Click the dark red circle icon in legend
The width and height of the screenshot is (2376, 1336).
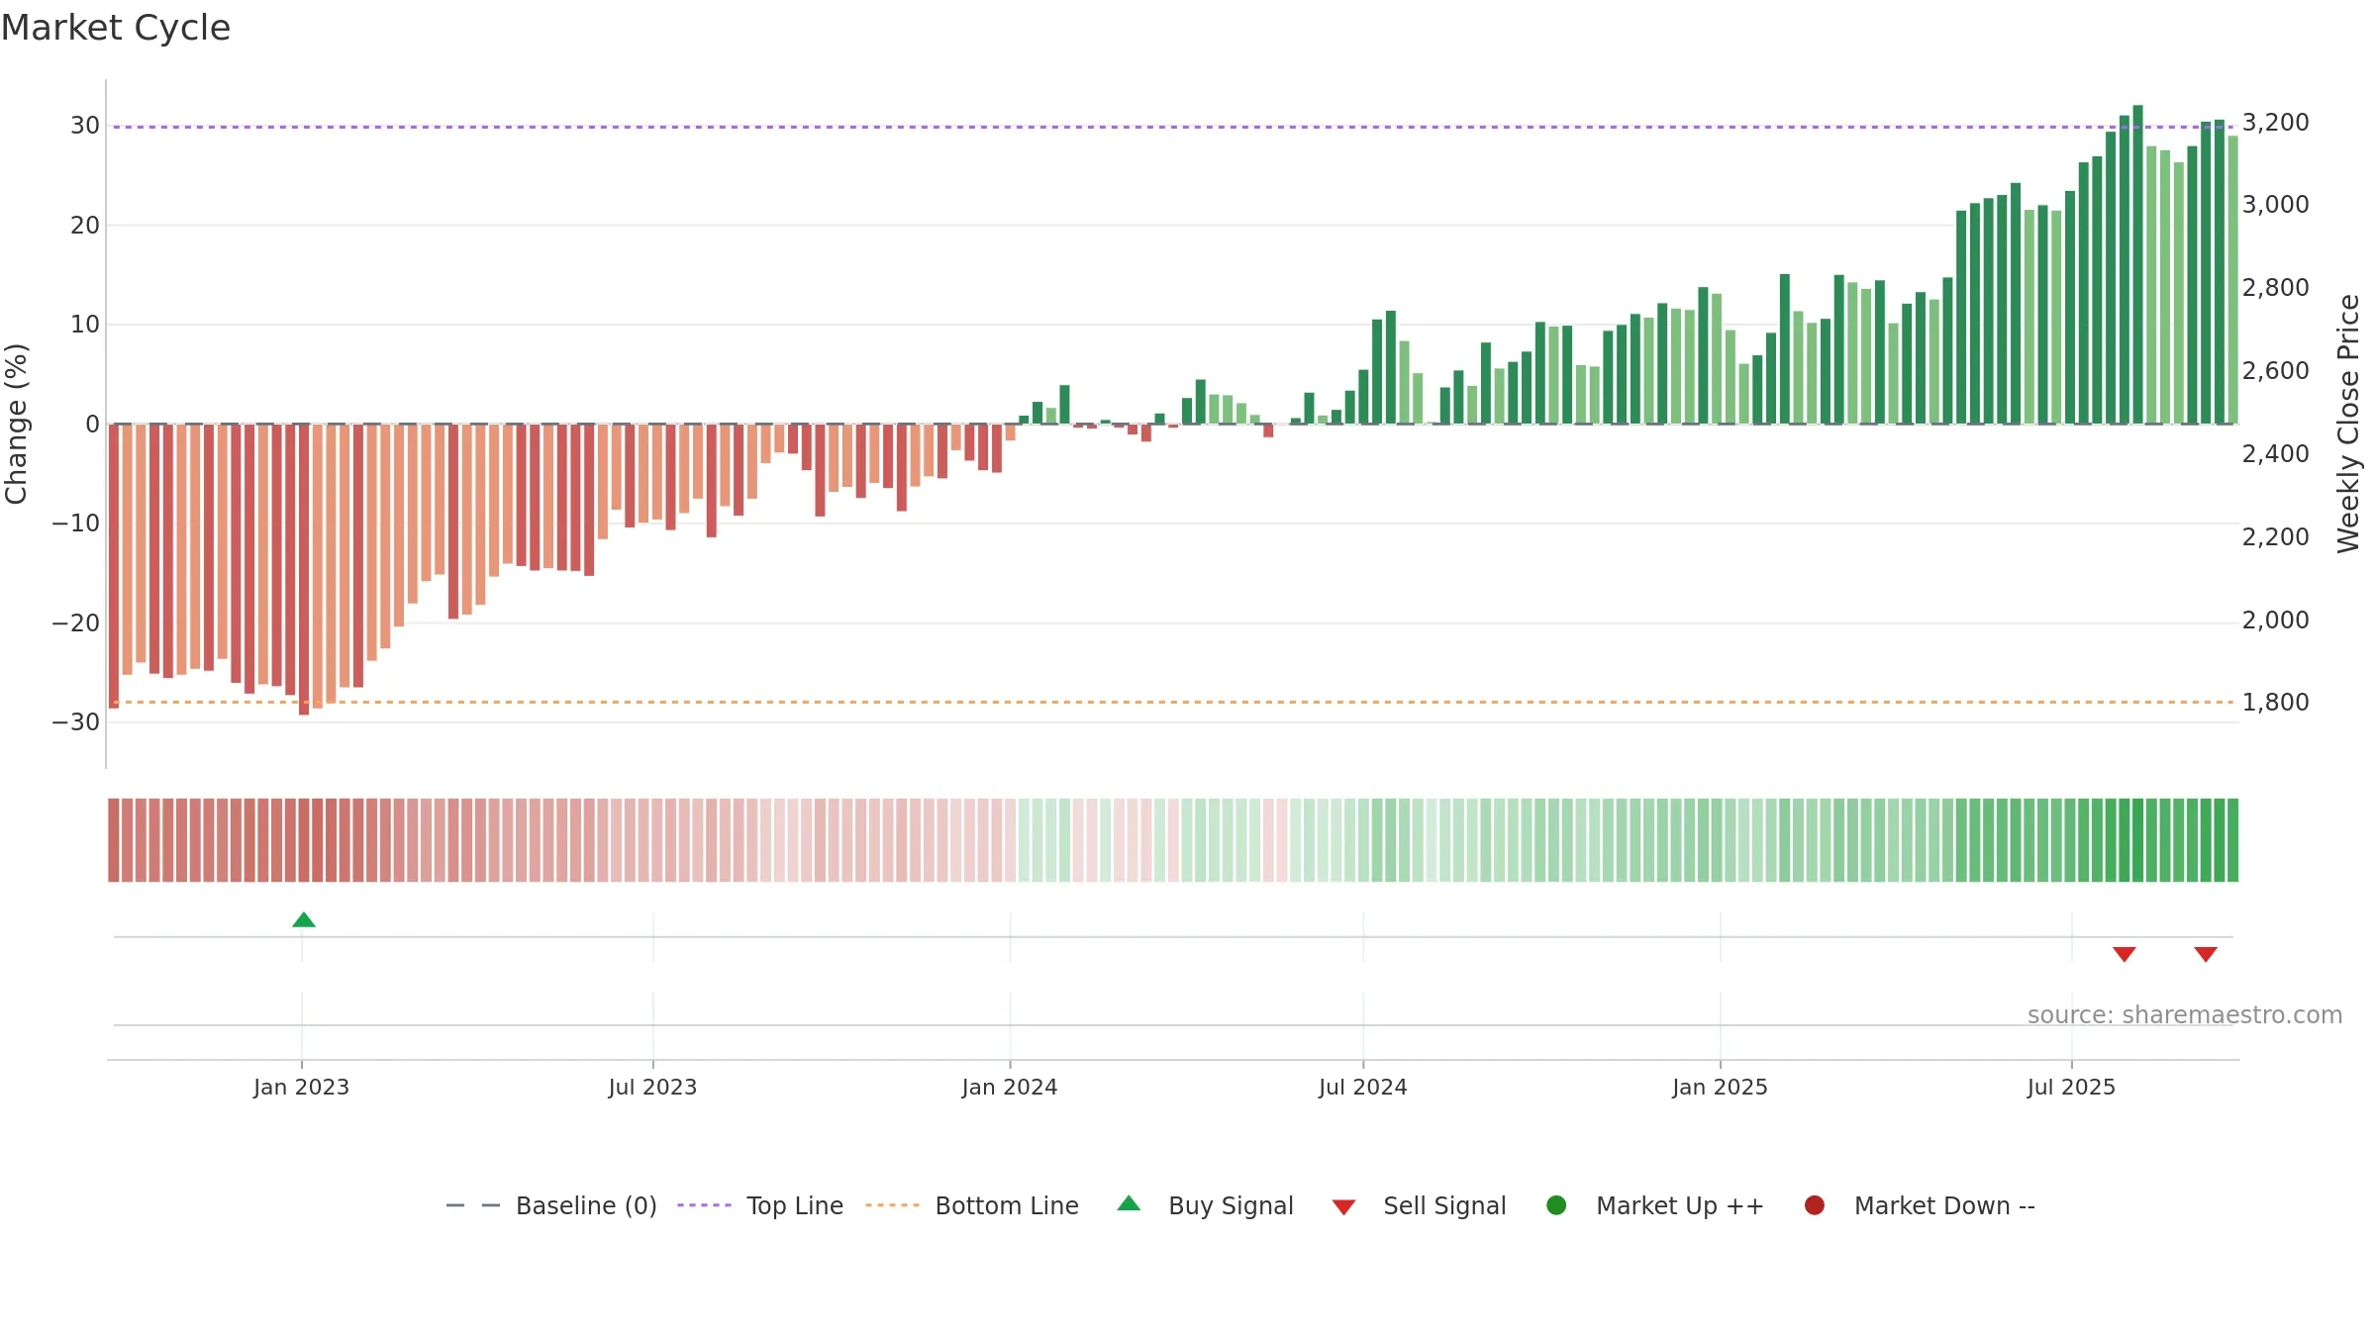tap(1815, 1205)
